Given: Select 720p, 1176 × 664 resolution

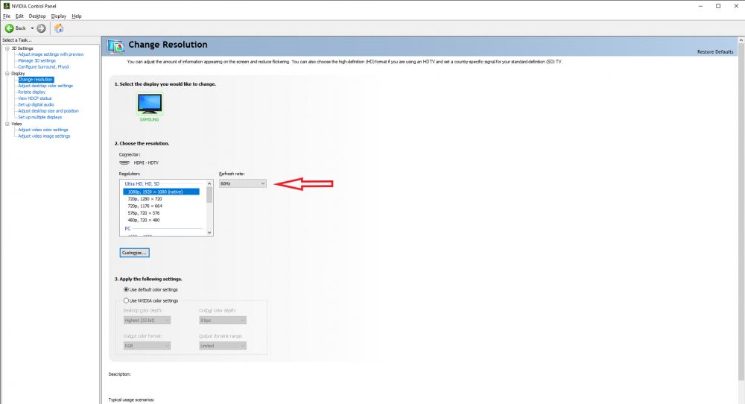Looking at the screenshot, I should 145,206.
